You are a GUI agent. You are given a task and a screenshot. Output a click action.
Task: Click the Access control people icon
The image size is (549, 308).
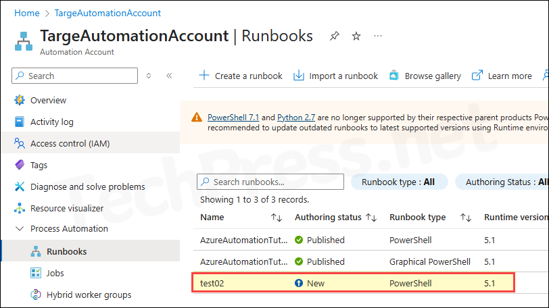[x=20, y=143]
